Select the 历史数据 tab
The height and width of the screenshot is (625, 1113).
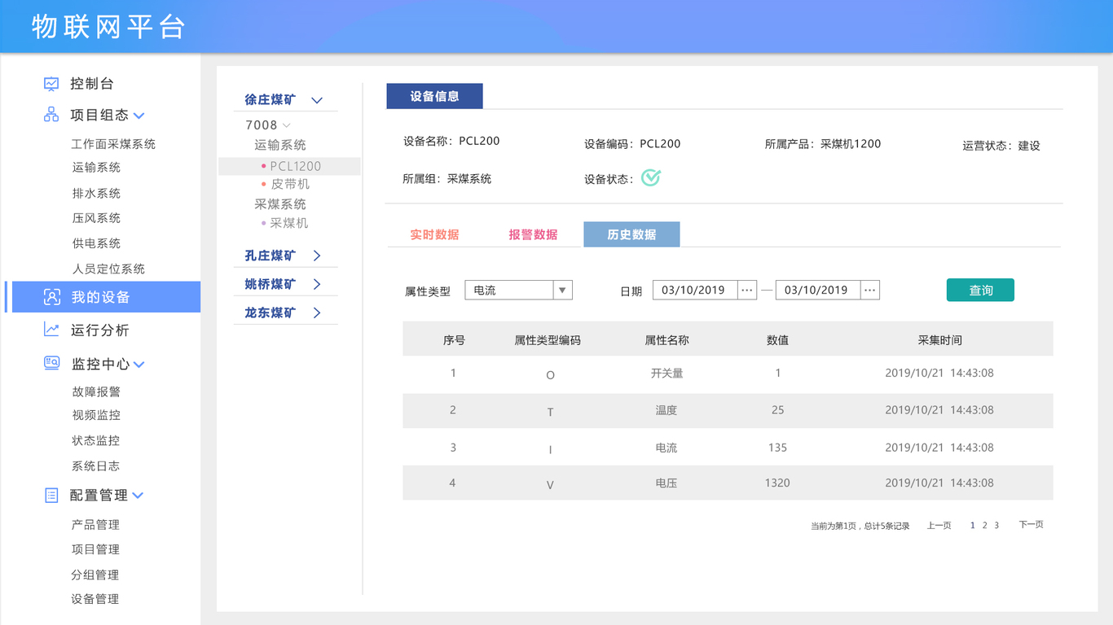coord(631,234)
